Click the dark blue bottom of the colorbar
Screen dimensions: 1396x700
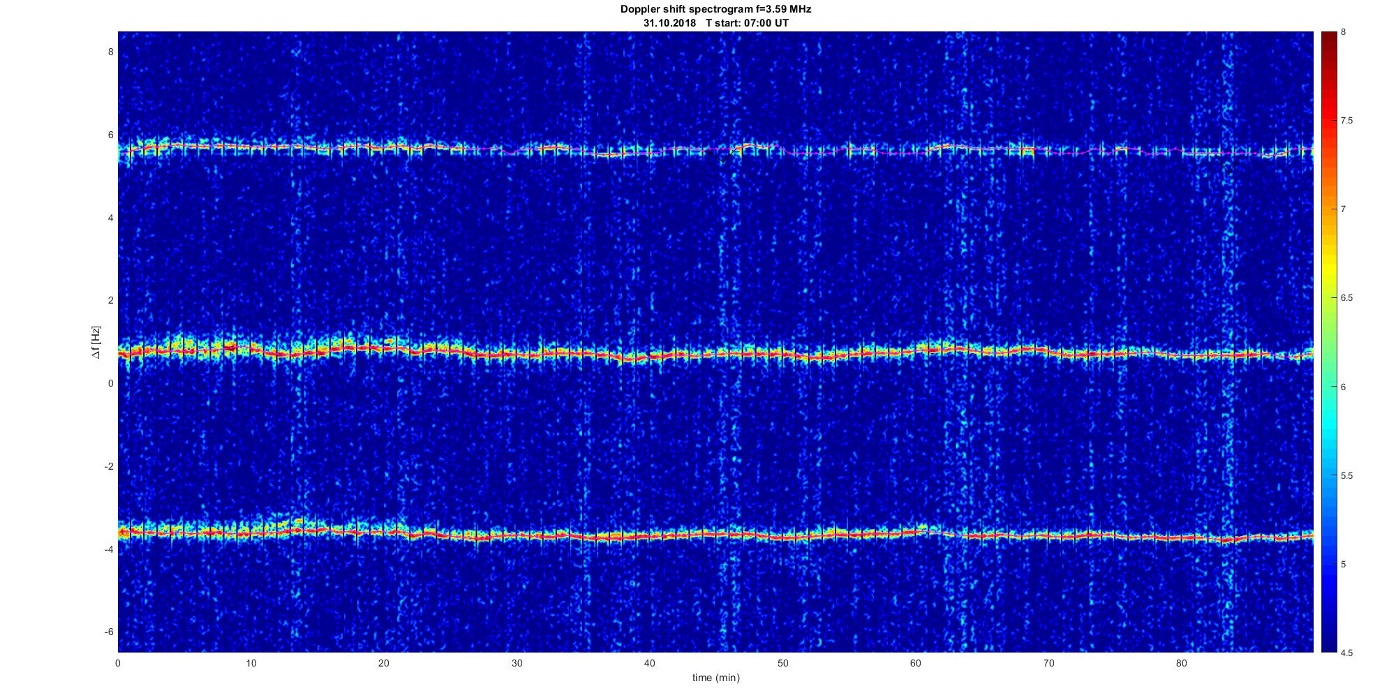1329,639
